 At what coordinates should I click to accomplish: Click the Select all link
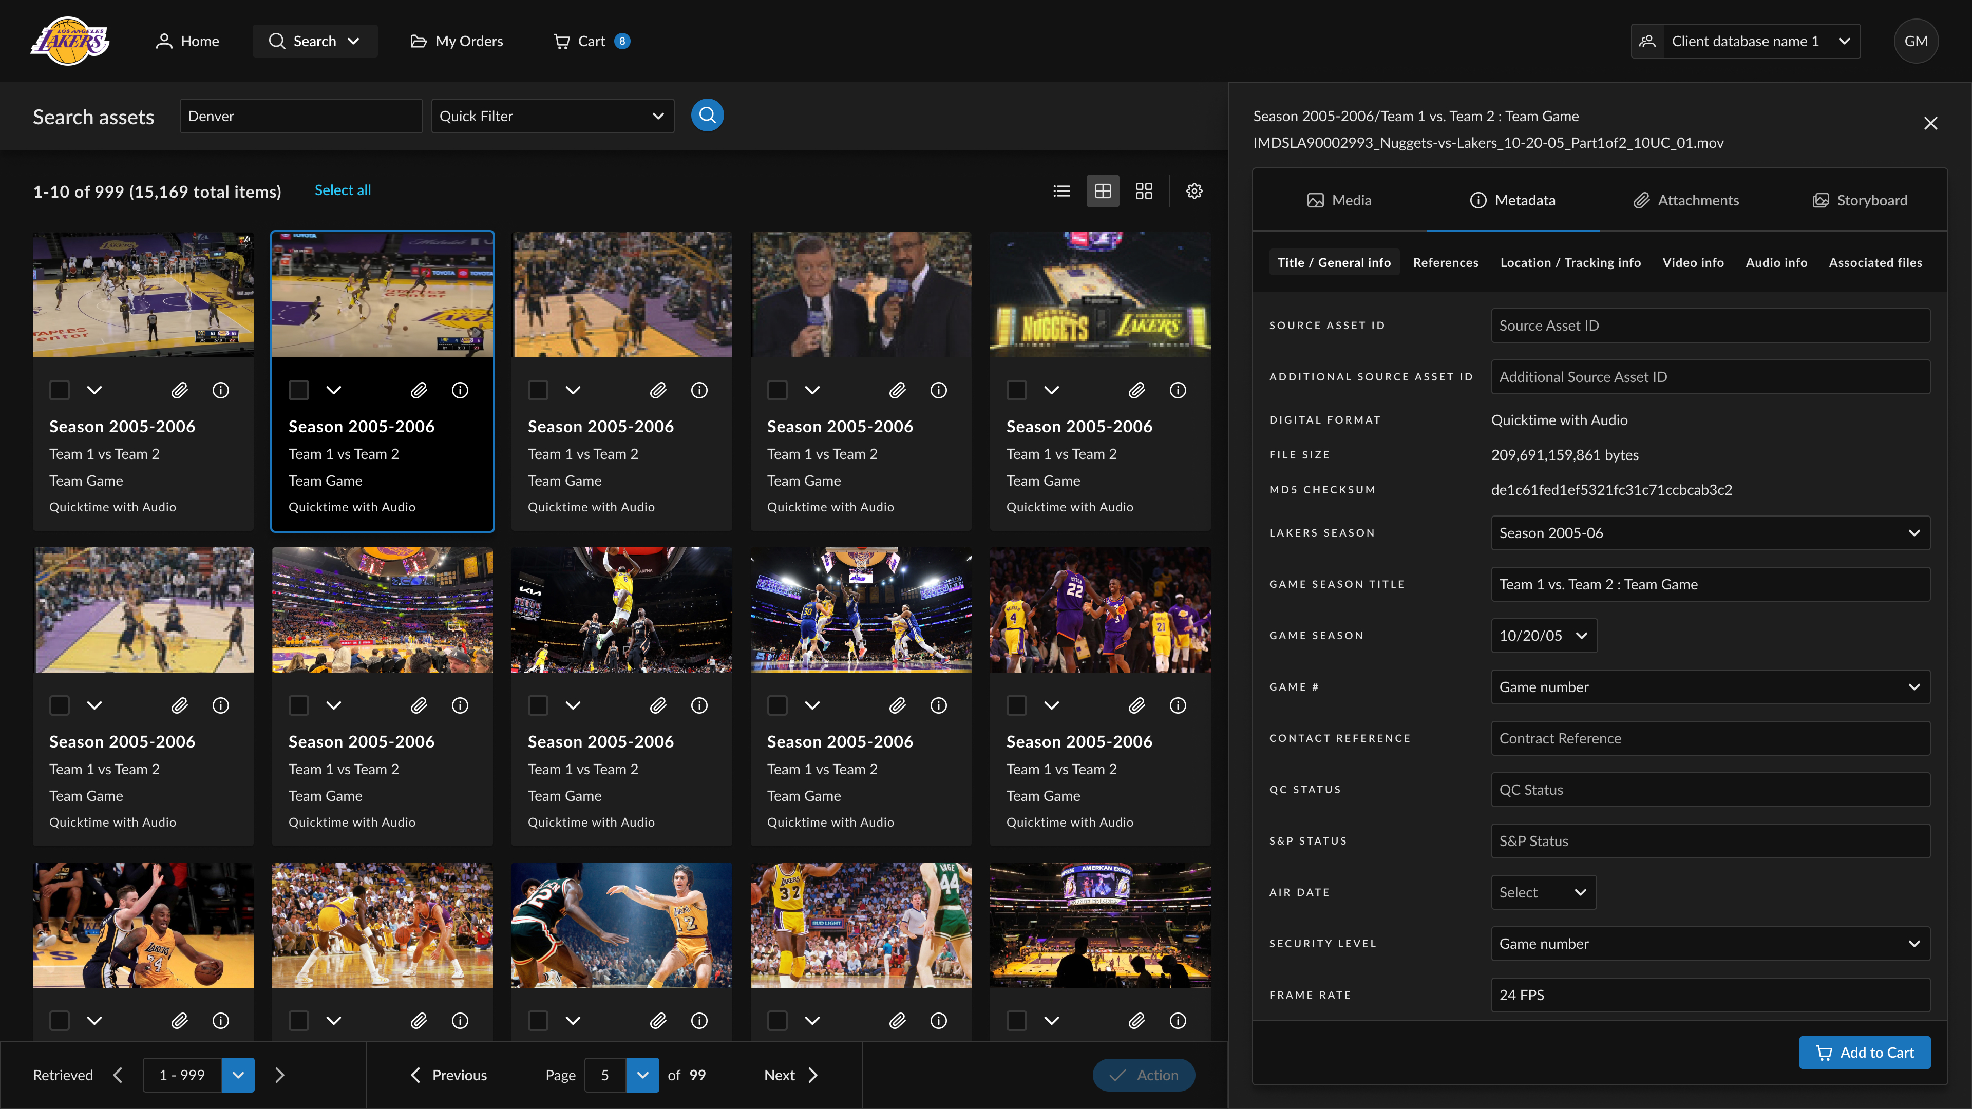point(342,190)
